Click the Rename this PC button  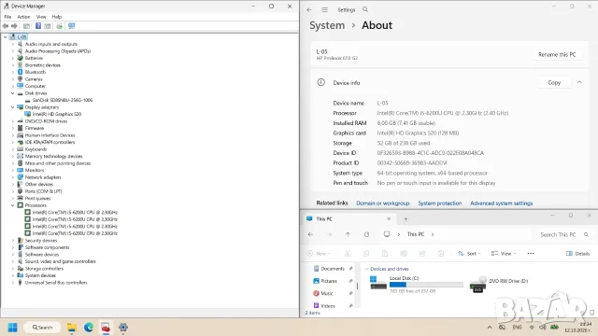pyautogui.click(x=557, y=54)
